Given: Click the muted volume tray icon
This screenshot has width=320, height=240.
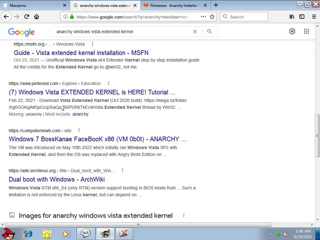Looking at the screenshot, I should click(286, 234).
